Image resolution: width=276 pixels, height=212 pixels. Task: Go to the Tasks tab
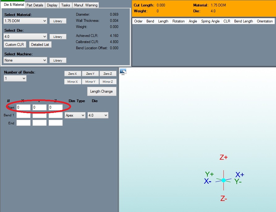[x=66, y=5]
